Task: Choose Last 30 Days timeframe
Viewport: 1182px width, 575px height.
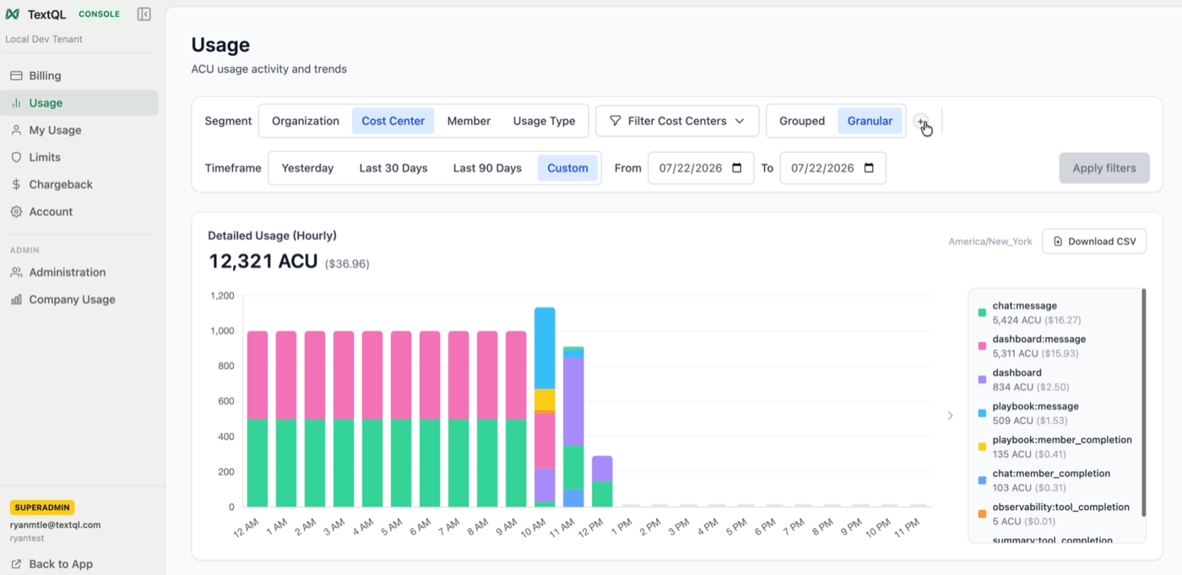Action: [x=393, y=168]
